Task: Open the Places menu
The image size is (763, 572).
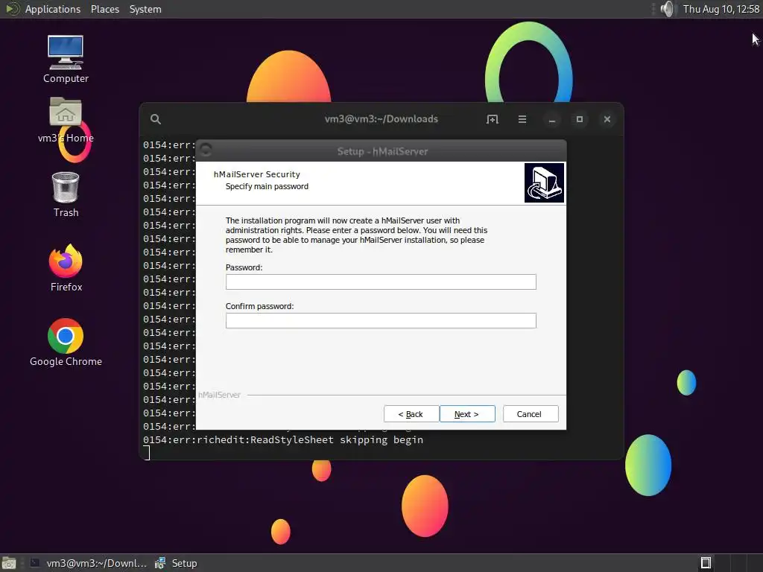Action: [x=105, y=9]
